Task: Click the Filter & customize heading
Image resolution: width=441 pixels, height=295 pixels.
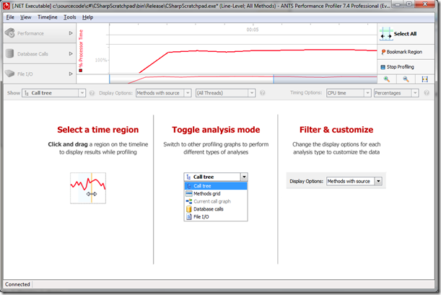Action: click(x=336, y=130)
